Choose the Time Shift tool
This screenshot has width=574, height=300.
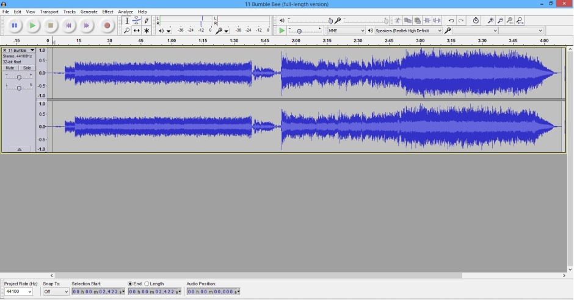pyautogui.click(x=137, y=30)
